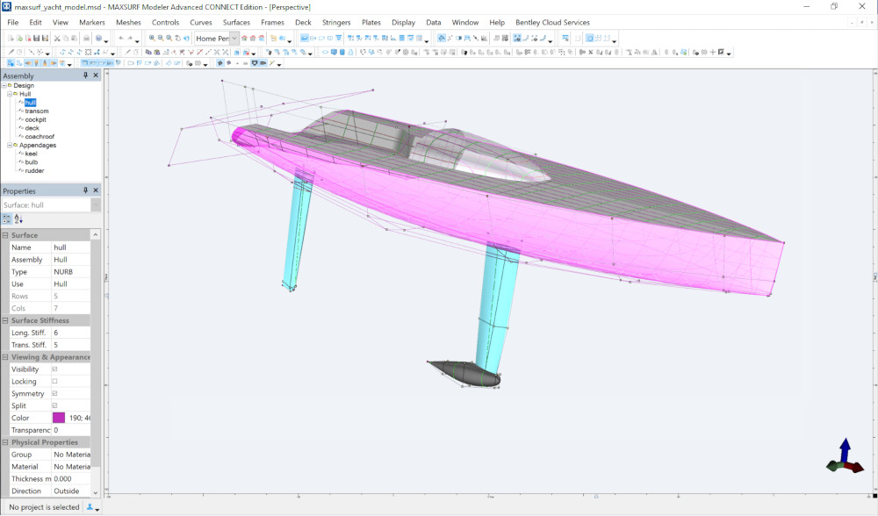Collapse the Surface Stiffness section

point(6,320)
